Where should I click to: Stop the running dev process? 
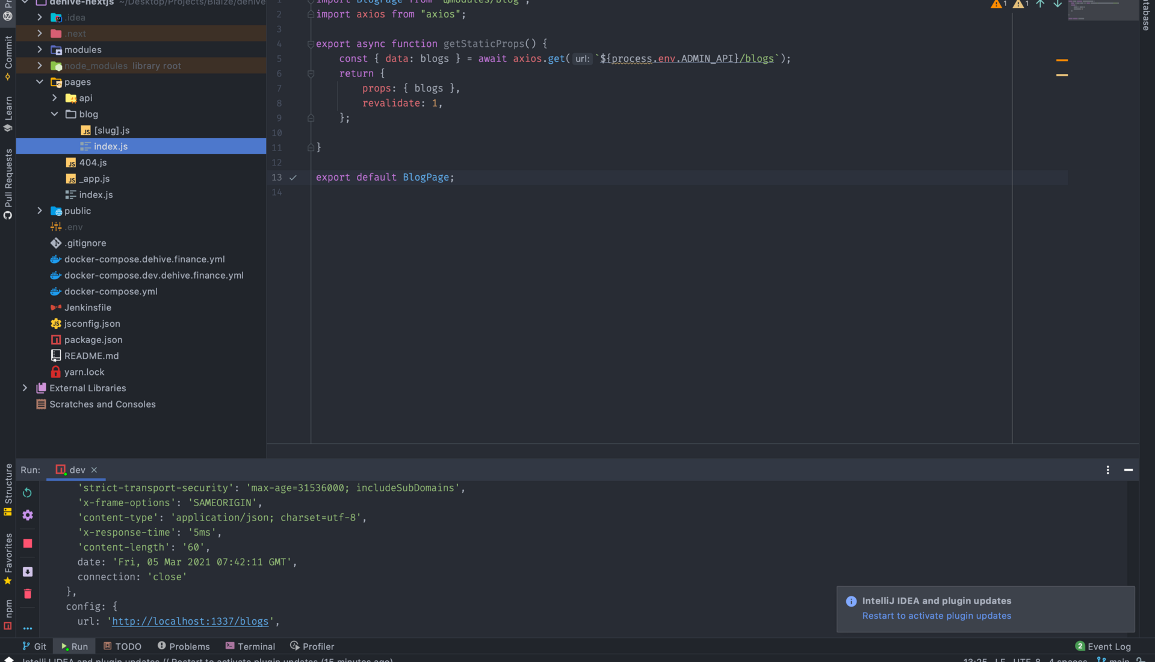pyautogui.click(x=28, y=543)
